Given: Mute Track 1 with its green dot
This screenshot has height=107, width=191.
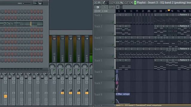Looking at the screenshot, I should pos(113,23).
